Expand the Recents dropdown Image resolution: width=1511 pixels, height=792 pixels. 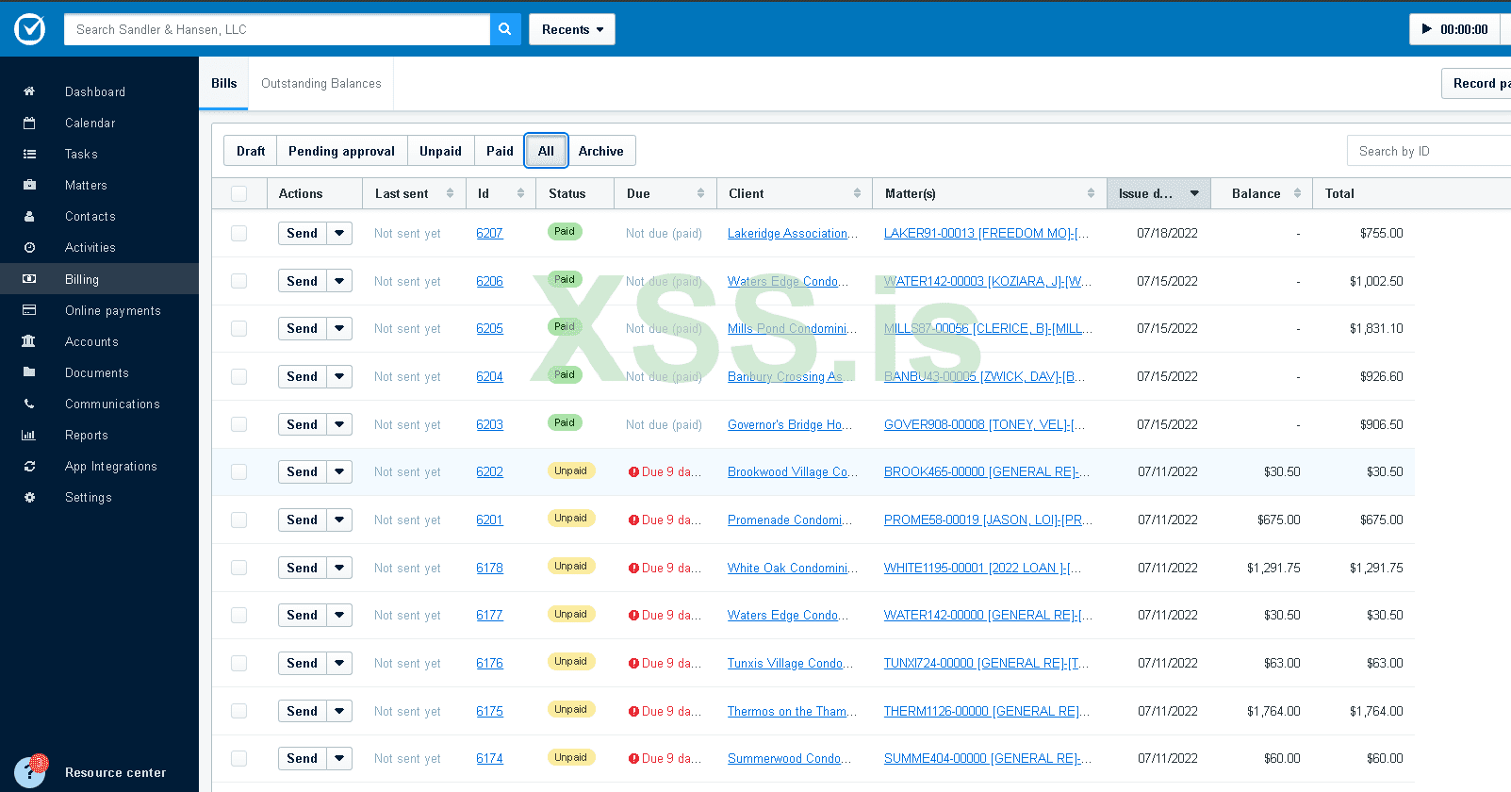pos(571,29)
